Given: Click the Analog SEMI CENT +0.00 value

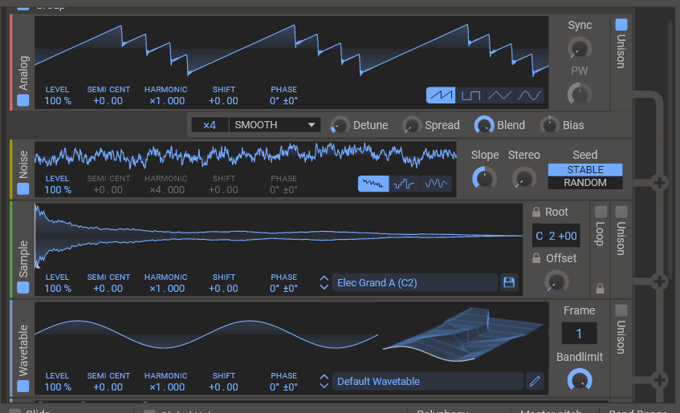Looking at the screenshot, I should pos(108,100).
